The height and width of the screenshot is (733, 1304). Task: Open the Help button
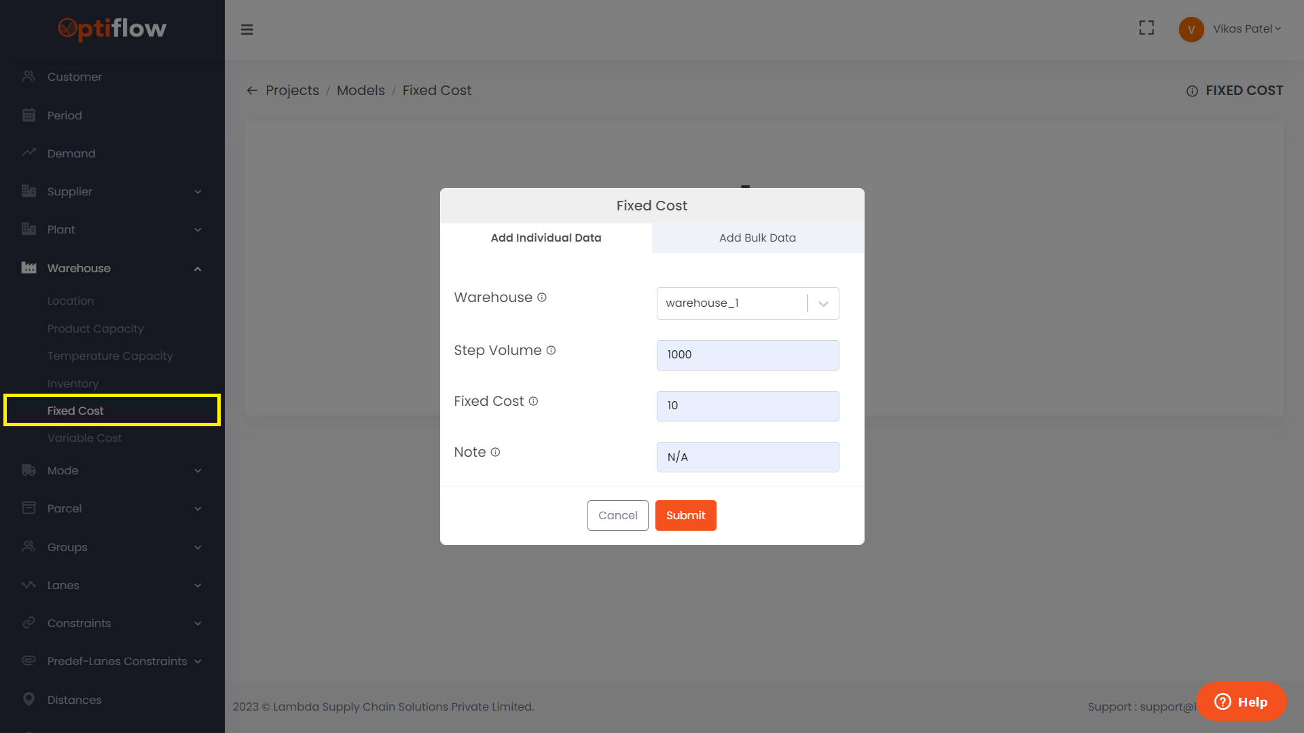tap(1241, 702)
